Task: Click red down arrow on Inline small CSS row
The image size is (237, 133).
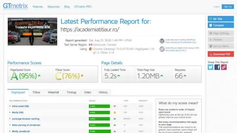Action: click(x=115, y=106)
